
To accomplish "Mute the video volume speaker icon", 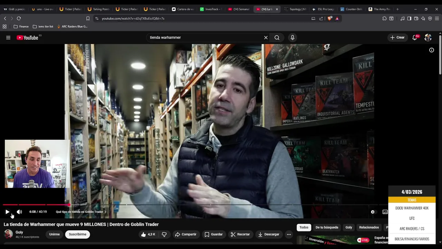I will pyautogui.click(x=19, y=212).
